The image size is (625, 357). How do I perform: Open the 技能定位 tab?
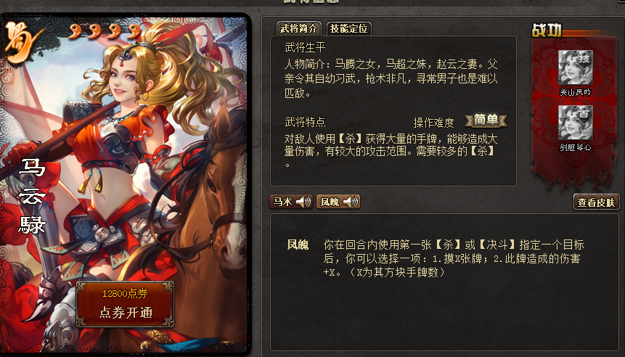point(348,28)
